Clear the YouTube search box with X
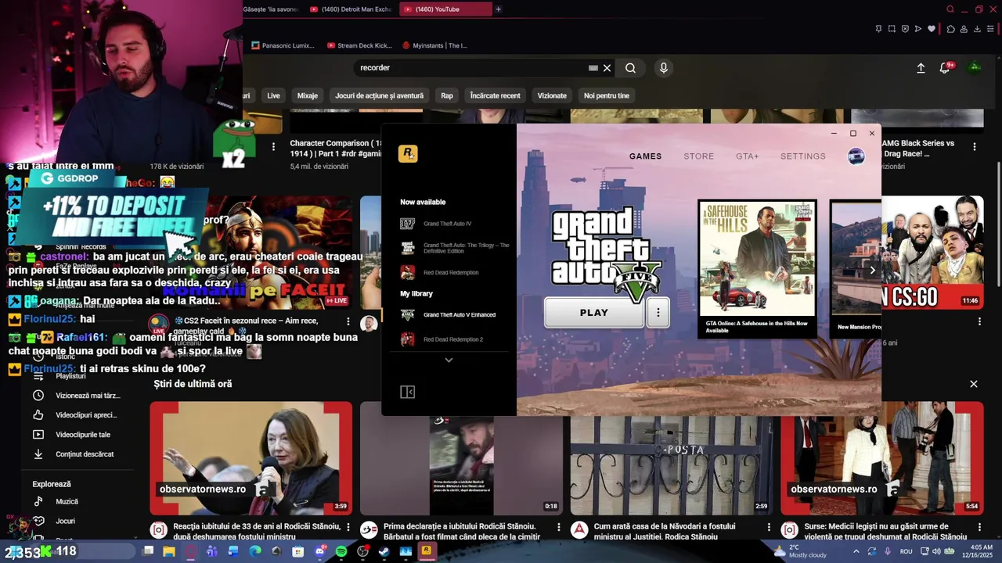1002x563 pixels. pyautogui.click(x=607, y=68)
